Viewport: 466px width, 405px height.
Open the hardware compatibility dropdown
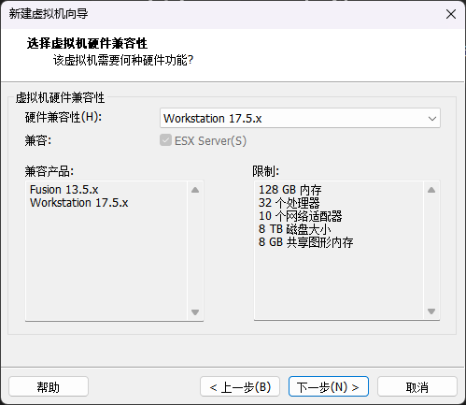[300, 118]
